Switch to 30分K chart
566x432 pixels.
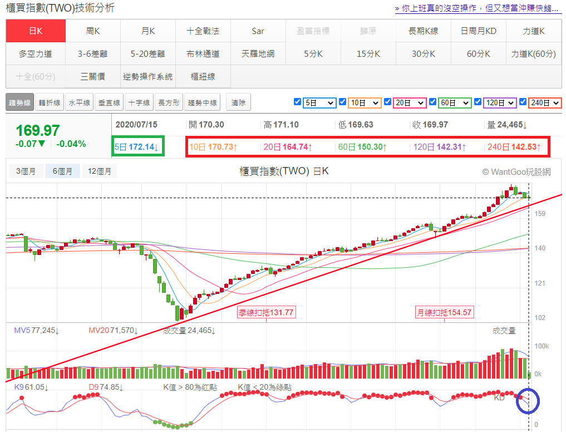424,54
